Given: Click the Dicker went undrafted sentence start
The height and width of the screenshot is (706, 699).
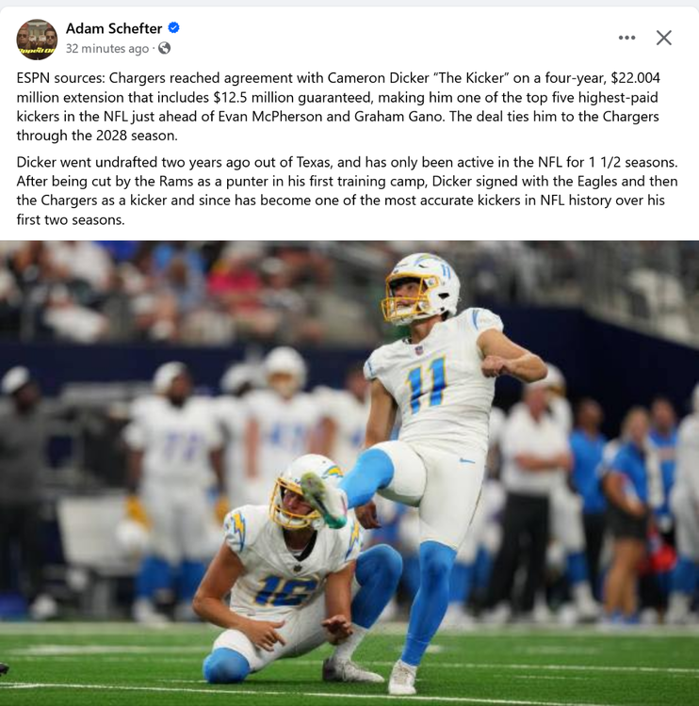Looking at the screenshot, I should (88, 162).
